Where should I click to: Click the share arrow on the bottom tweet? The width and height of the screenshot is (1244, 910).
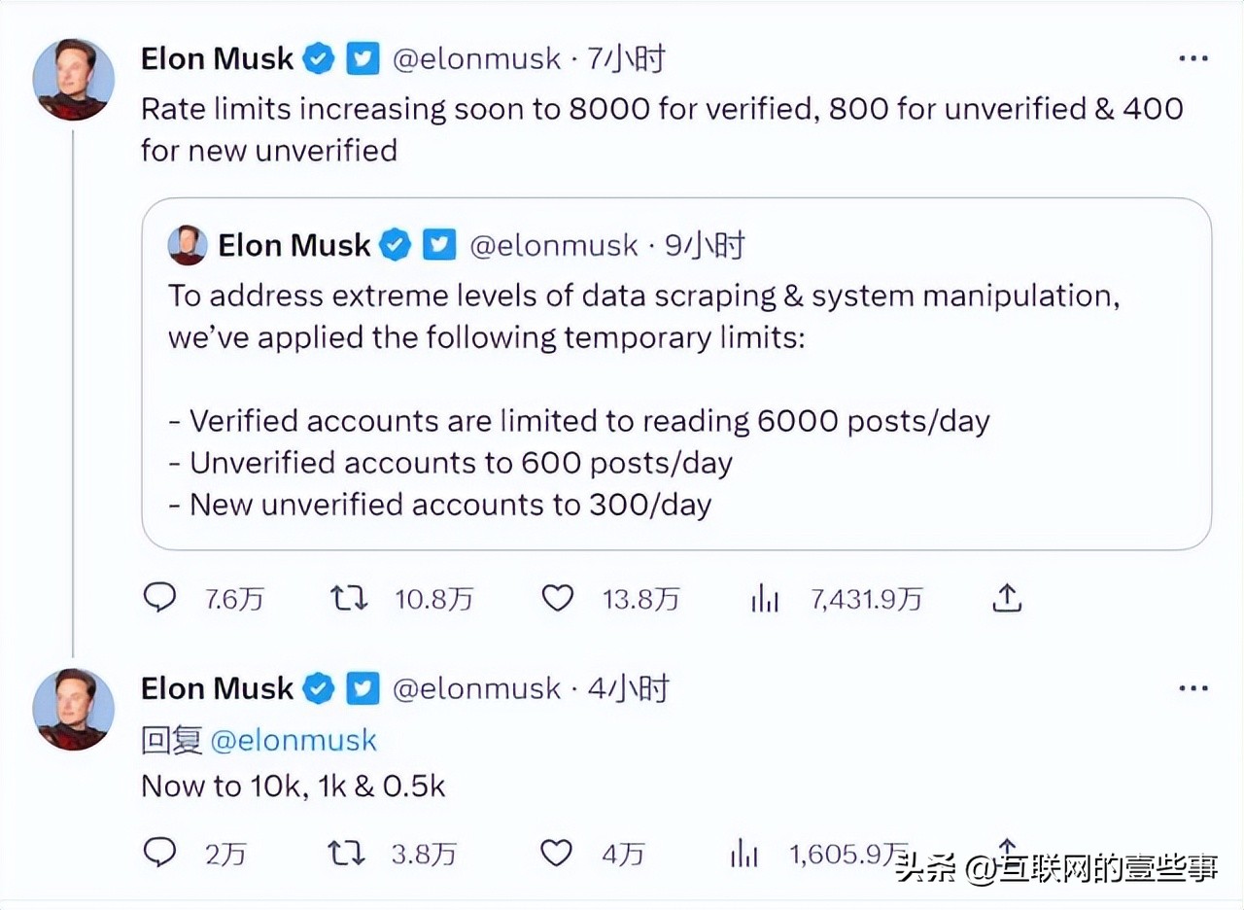pos(1008,846)
